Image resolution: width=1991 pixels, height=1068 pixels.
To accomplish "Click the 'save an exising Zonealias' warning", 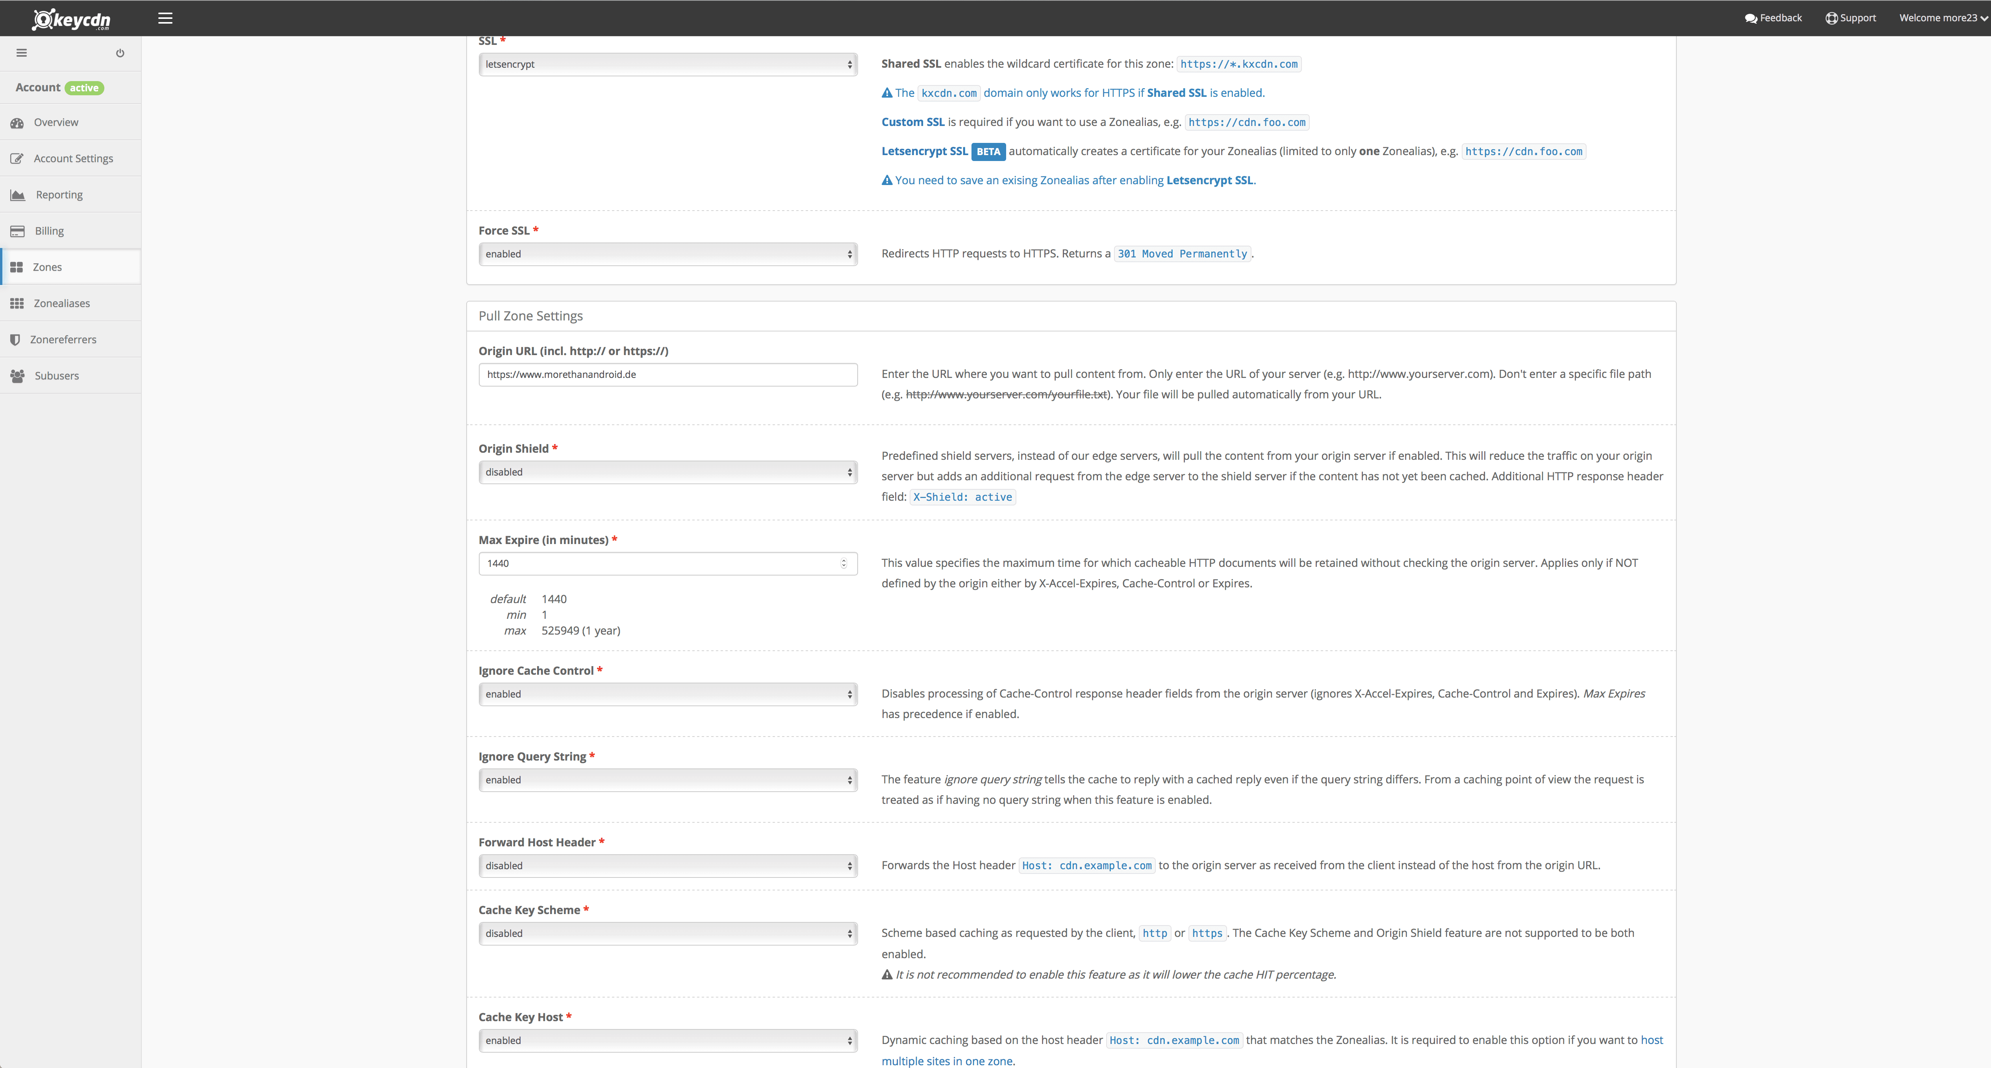I will click(1069, 180).
